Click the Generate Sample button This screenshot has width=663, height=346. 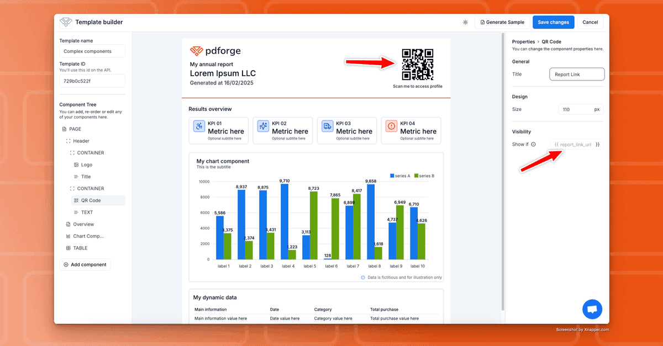[x=502, y=22]
